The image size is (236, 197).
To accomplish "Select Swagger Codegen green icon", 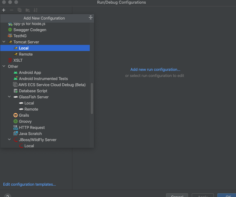I will coord(10,30).
